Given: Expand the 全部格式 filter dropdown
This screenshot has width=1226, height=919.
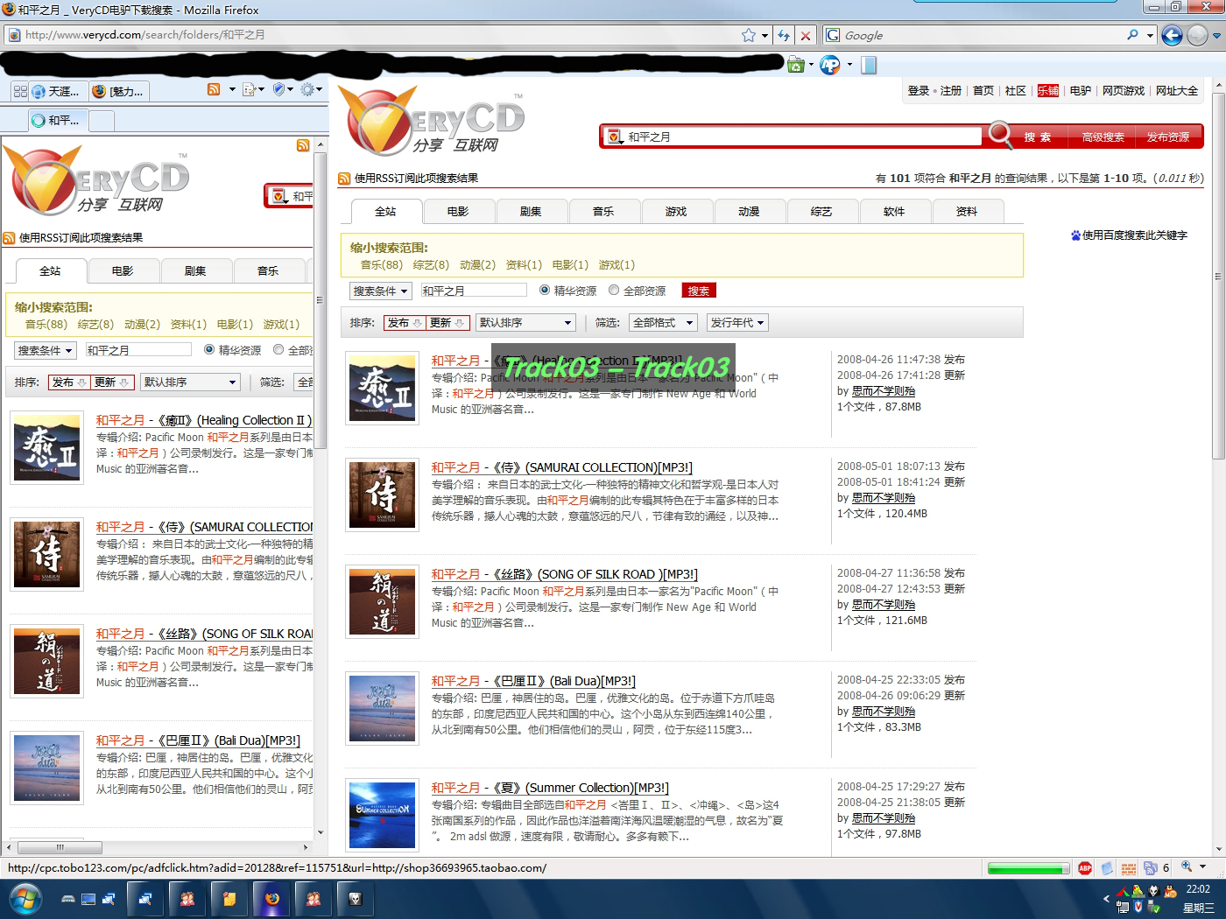Looking at the screenshot, I should (663, 323).
